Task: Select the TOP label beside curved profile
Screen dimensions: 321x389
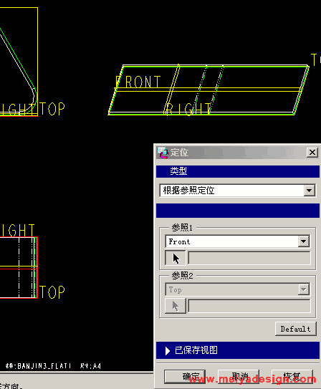Action: click(x=52, y=109)
